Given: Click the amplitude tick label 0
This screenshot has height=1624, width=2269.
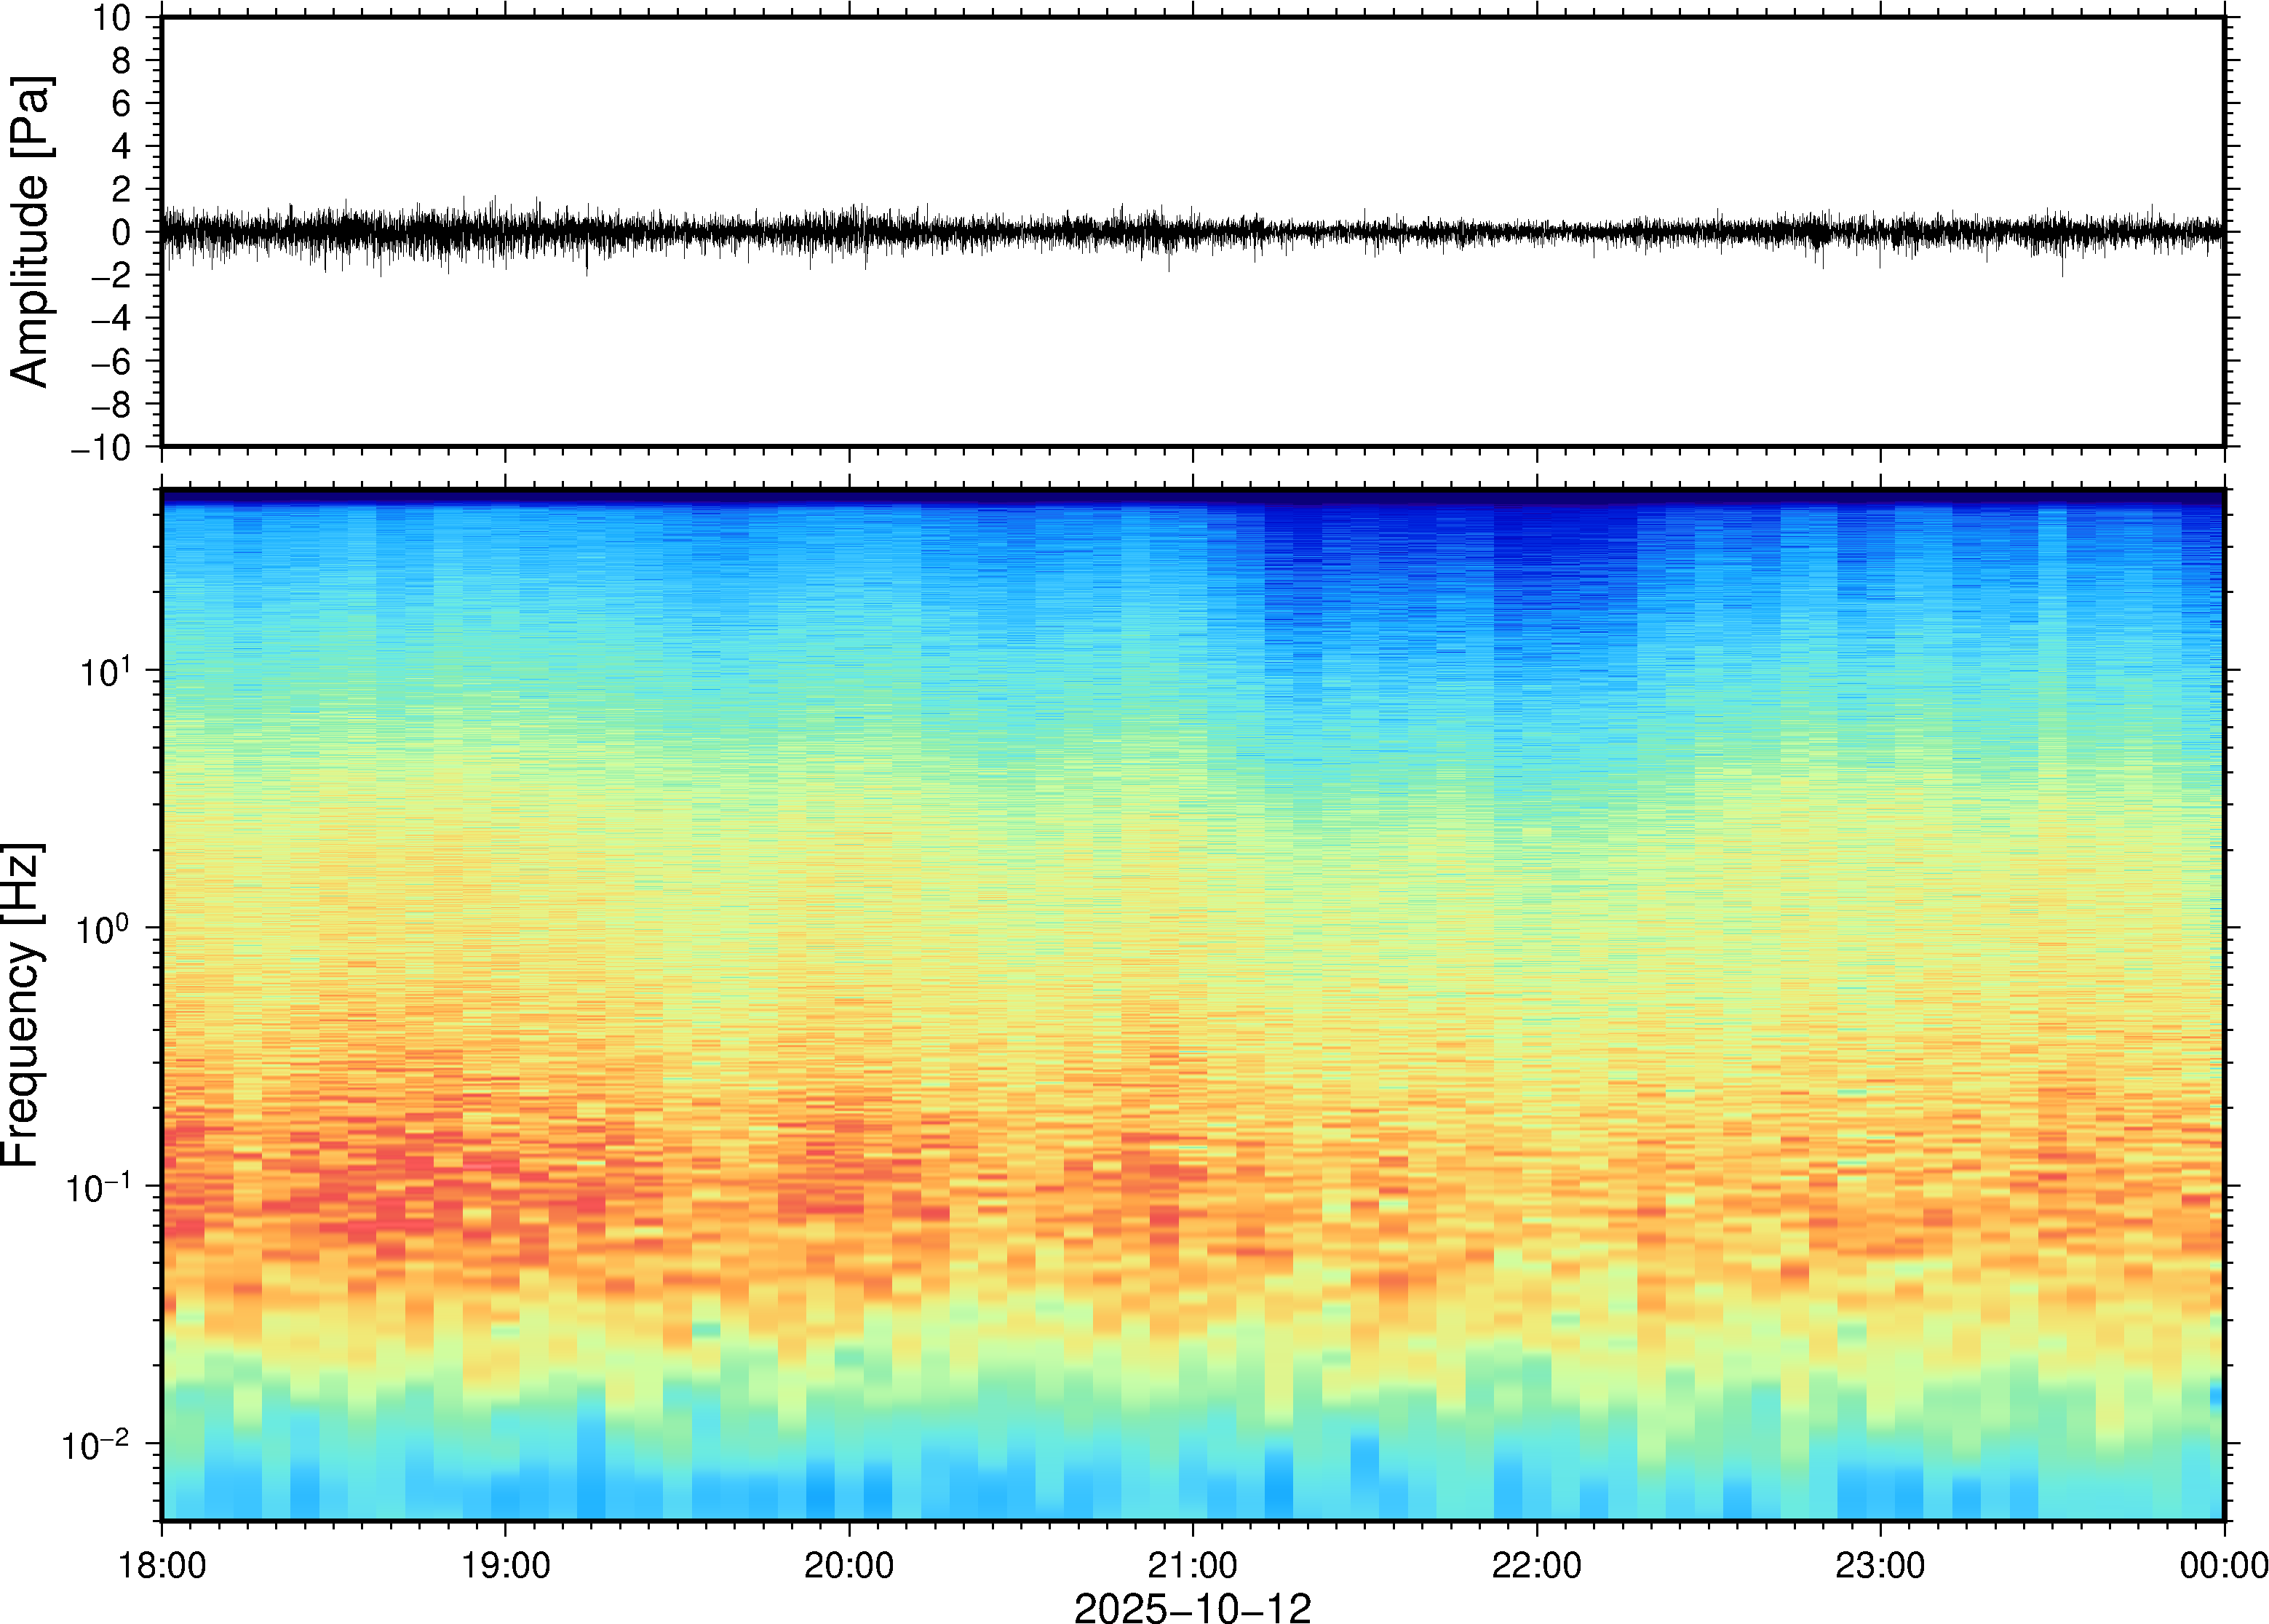Looking at the screenshot, I should (122, 233).
